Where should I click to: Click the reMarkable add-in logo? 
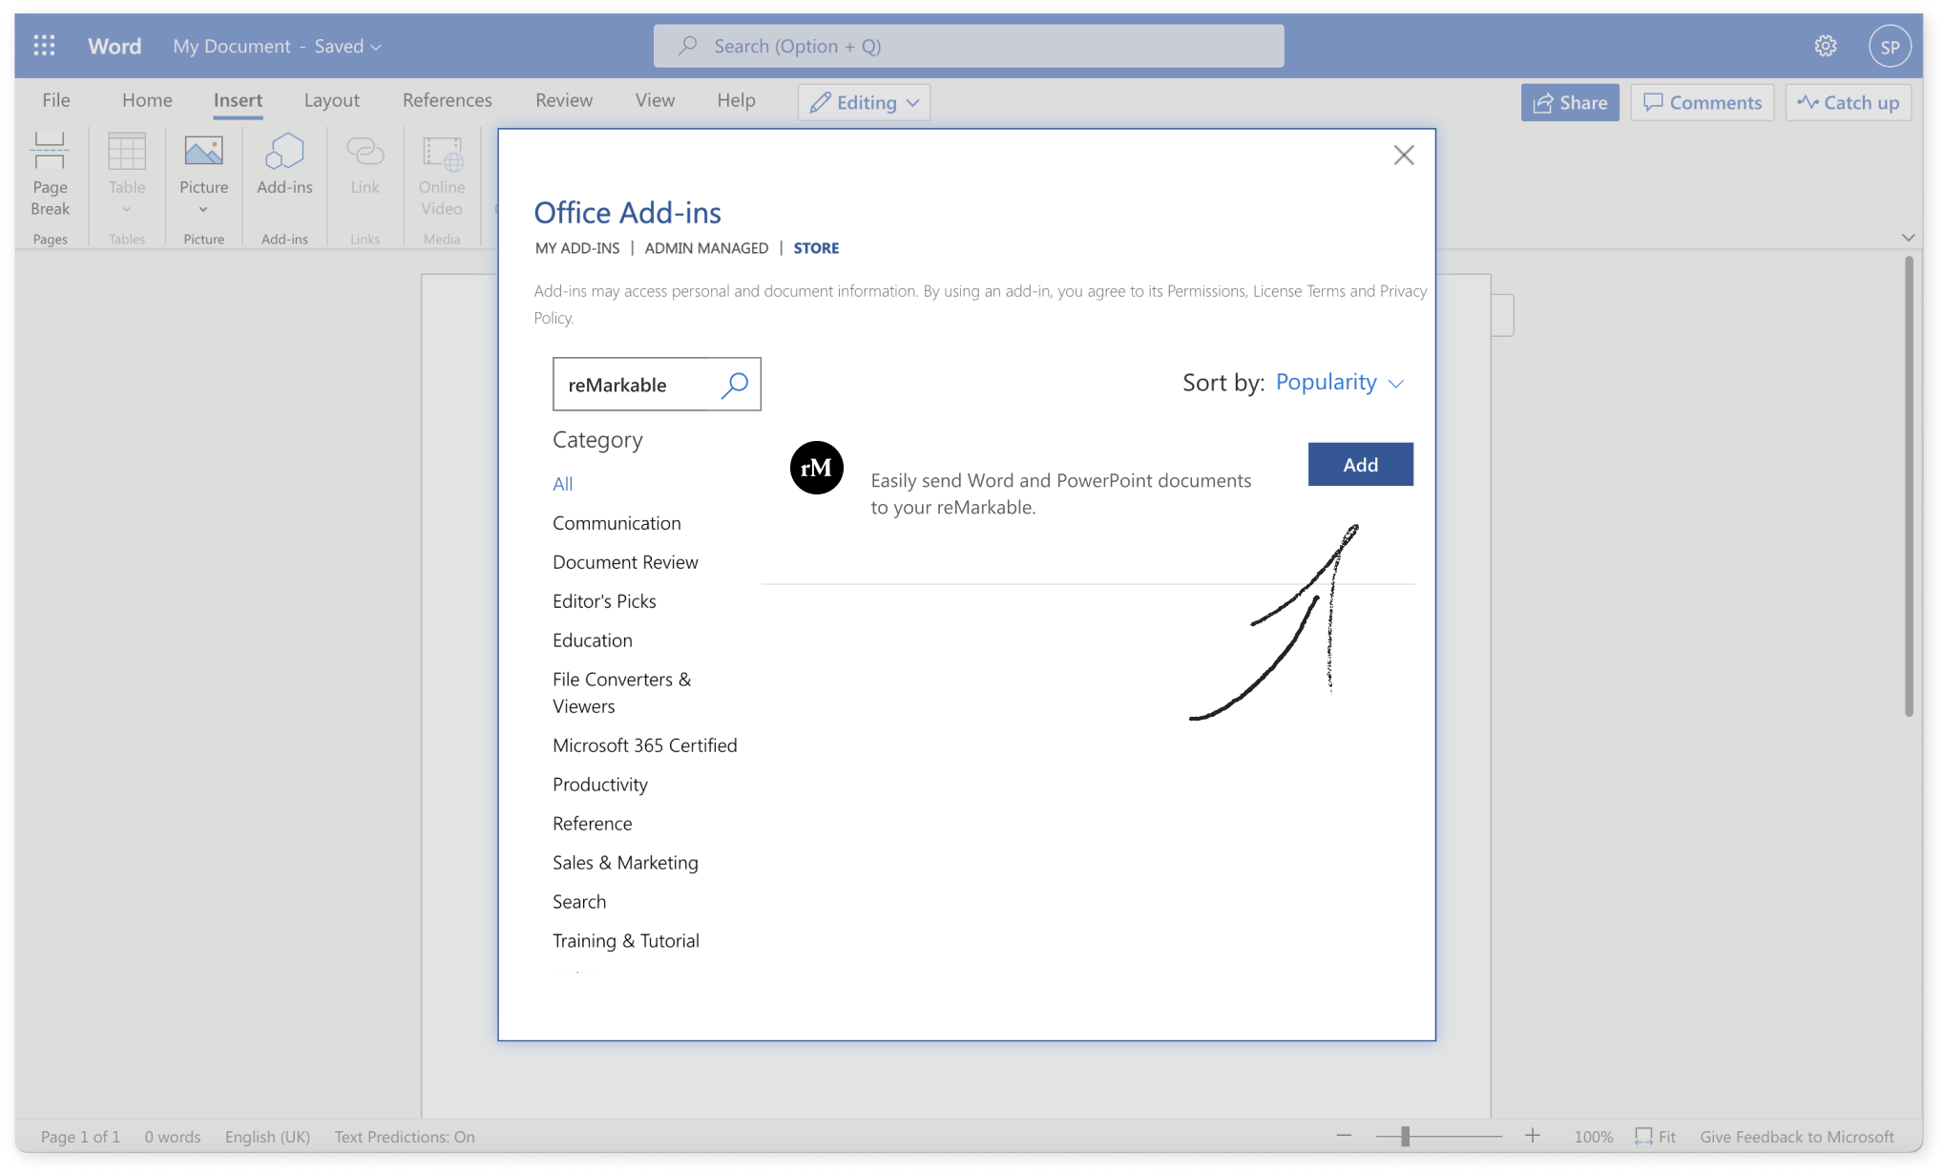816,468
